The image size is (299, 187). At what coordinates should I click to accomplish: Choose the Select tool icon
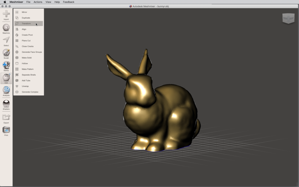(x=6, y=40)
